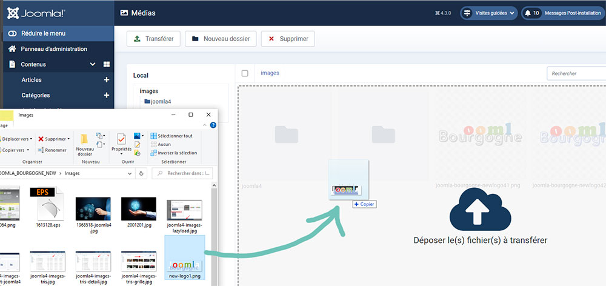Click the Open image icon in Explorer ribbon

click(x=138, y=136)
